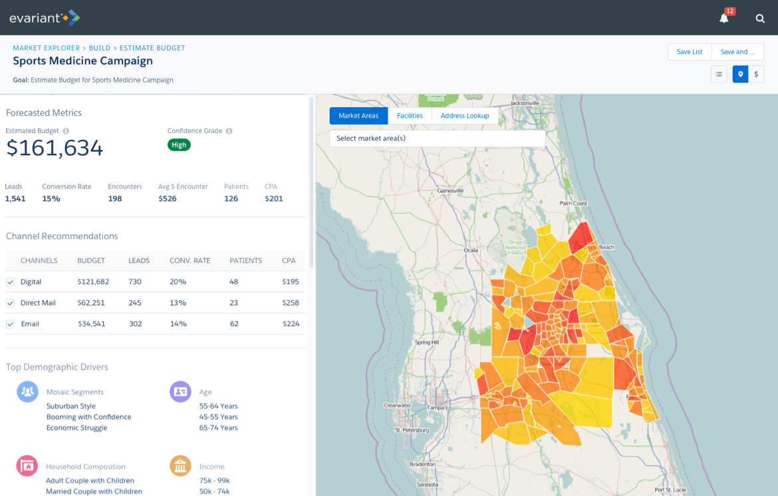Select the map pin view icon
The height and width of the screenshot is (496, 778).
pyautogui.click(x=740, y=74)
